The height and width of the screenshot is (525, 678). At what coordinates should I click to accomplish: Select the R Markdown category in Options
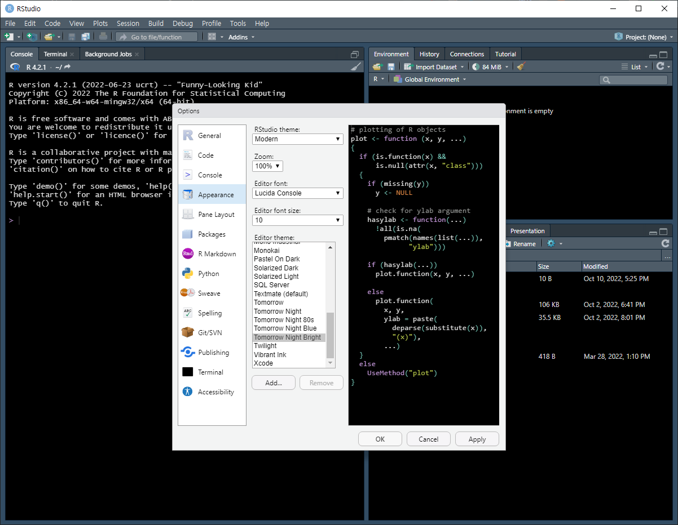point(212,253)
